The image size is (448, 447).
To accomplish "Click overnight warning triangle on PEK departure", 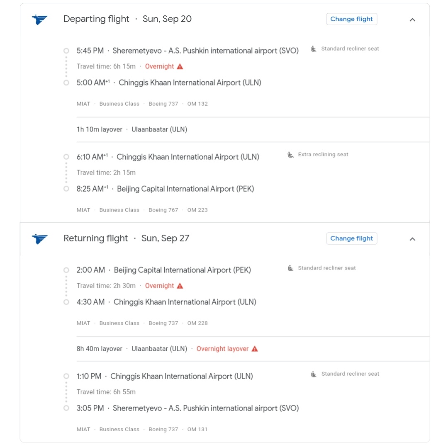I will (x=180, y=286).
